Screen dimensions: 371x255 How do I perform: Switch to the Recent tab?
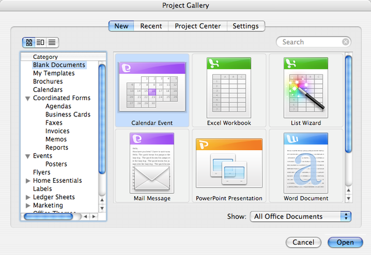[x=151, y=26]
